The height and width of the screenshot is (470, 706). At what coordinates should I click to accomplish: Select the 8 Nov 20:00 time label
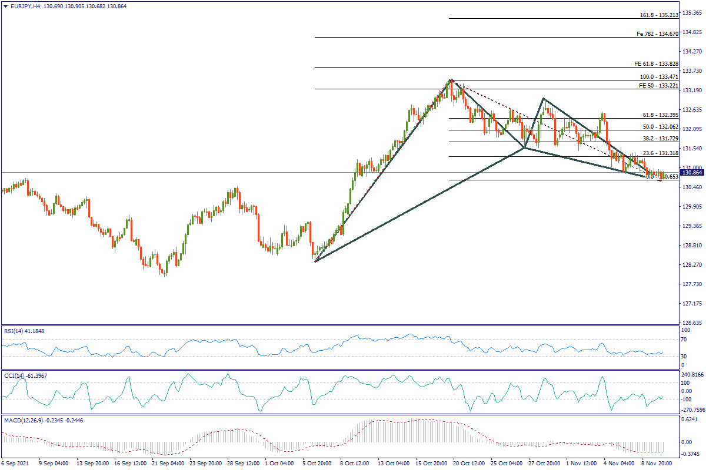click(x=658, y=463)
